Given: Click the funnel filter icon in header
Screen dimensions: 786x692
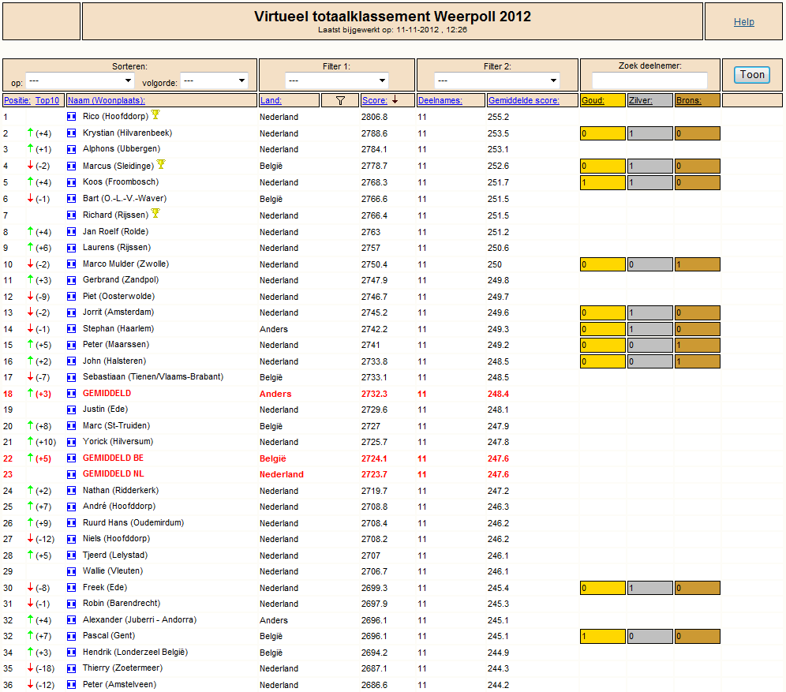Looking at the screenshot, I should [x=340, y=101].
